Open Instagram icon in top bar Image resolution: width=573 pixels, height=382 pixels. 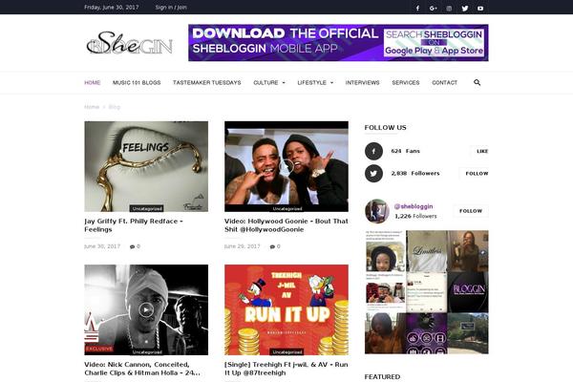click(449, 8)
